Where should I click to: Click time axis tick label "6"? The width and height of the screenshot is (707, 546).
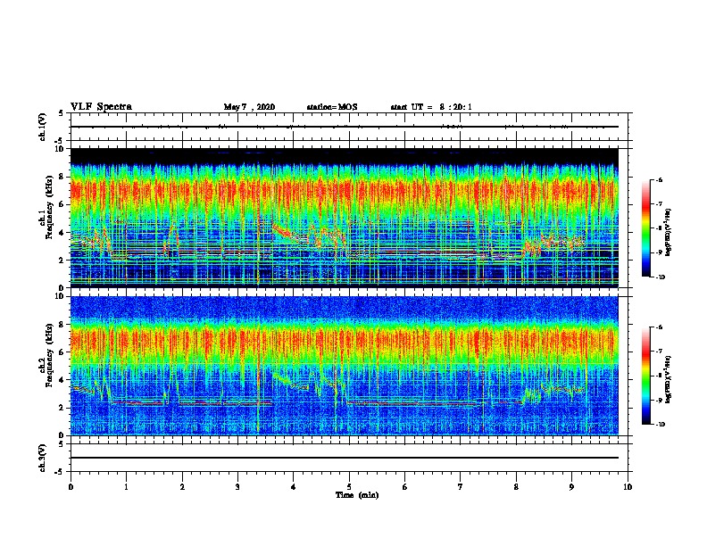(x=405, y=487)
